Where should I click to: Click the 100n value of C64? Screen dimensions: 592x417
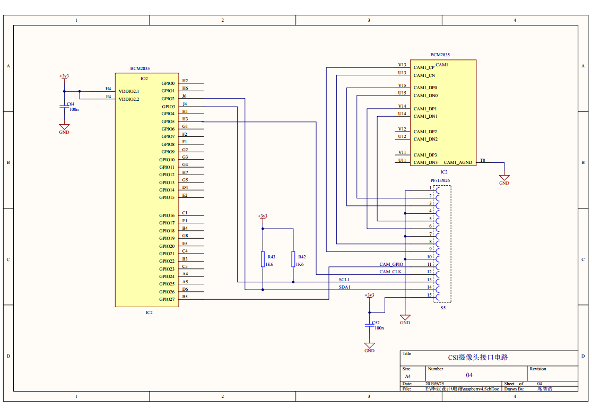(74, 109)
